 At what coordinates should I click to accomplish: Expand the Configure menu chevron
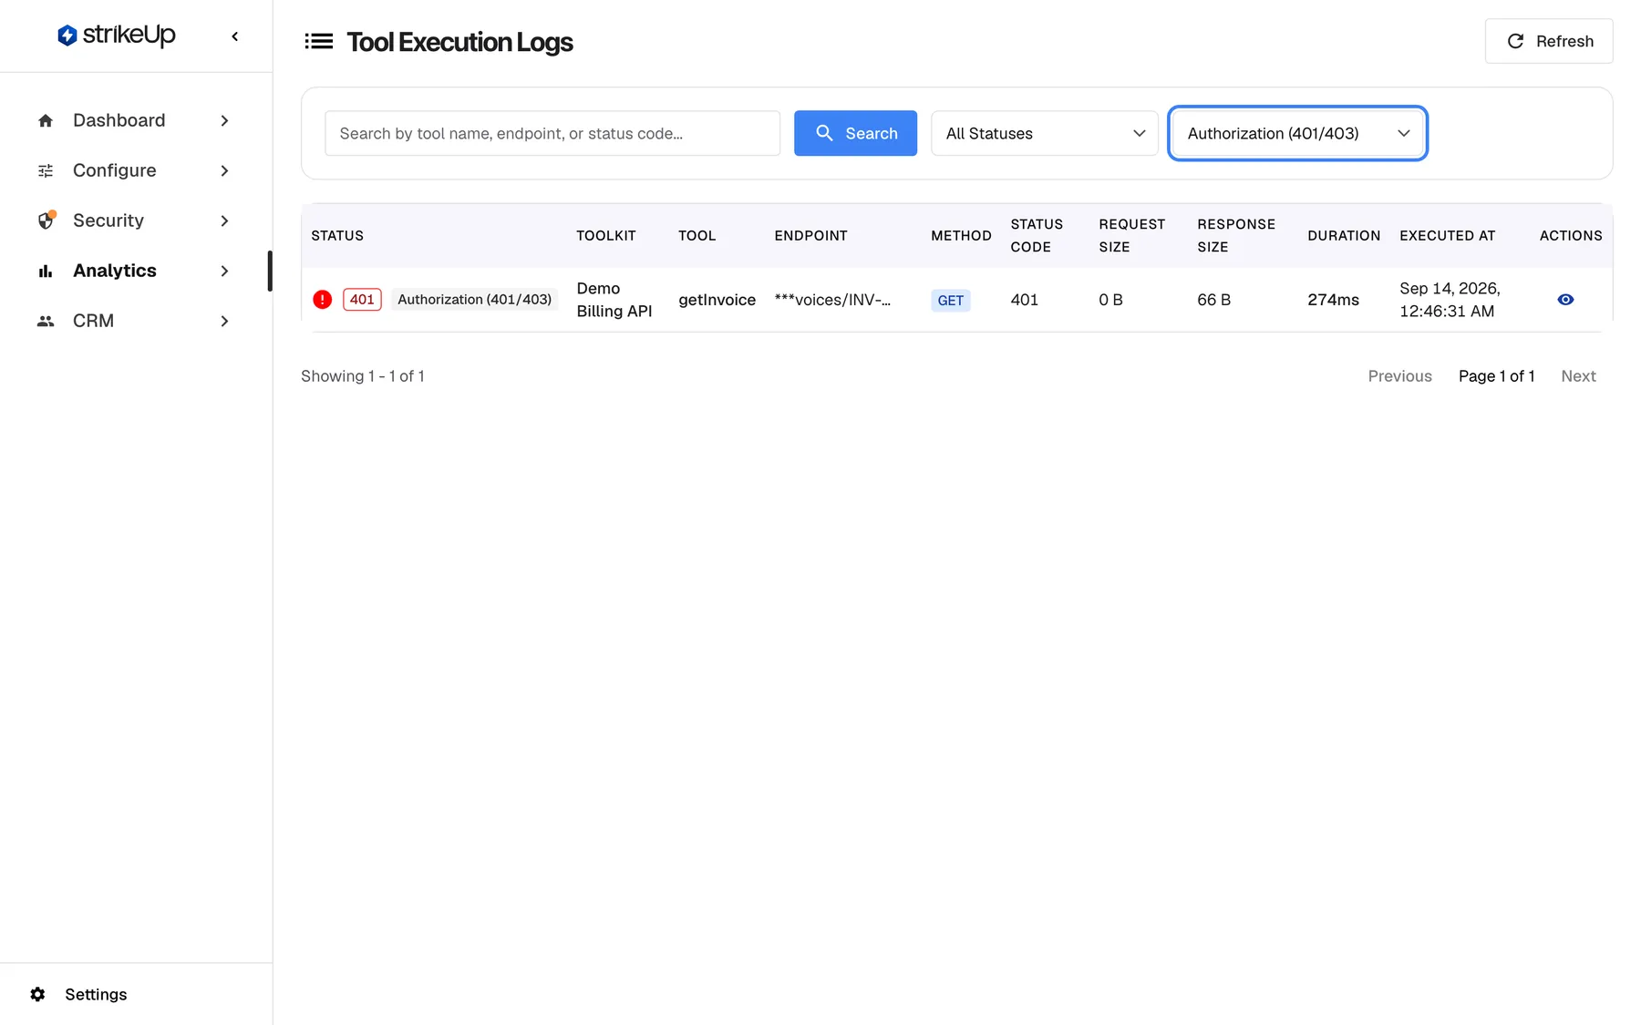(x=224, y=170)
